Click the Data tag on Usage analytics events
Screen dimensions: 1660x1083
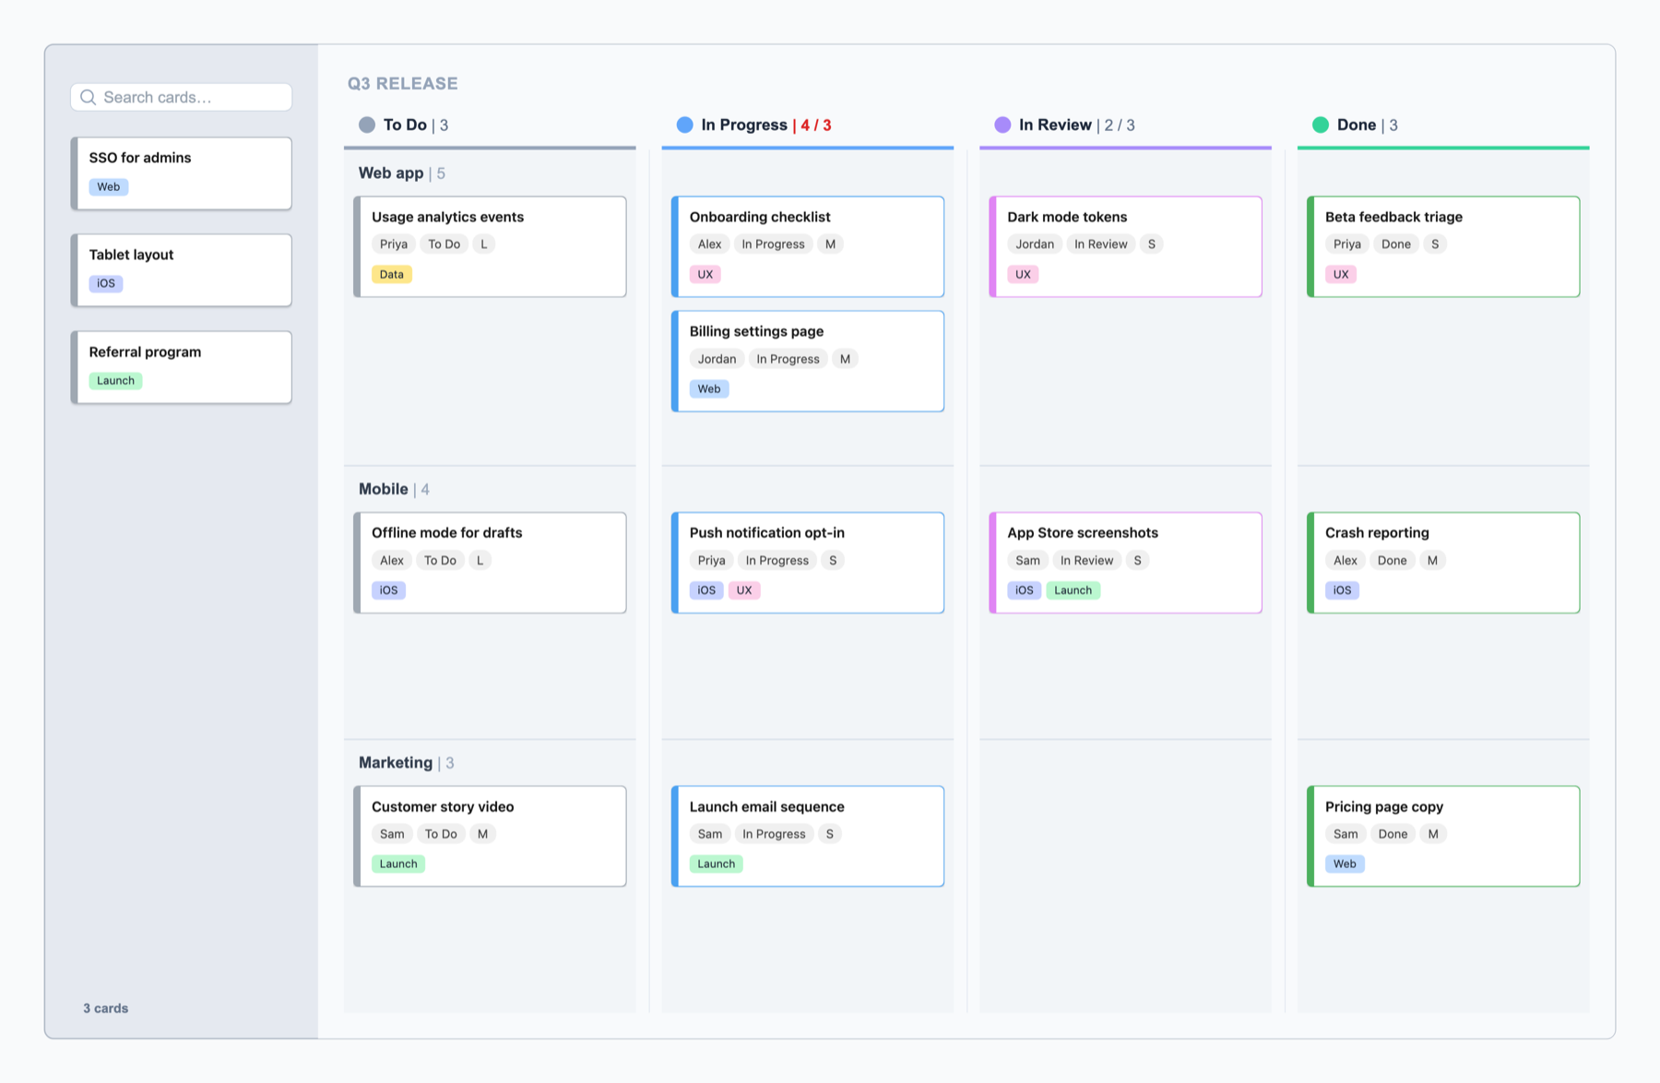pos(392,274)
